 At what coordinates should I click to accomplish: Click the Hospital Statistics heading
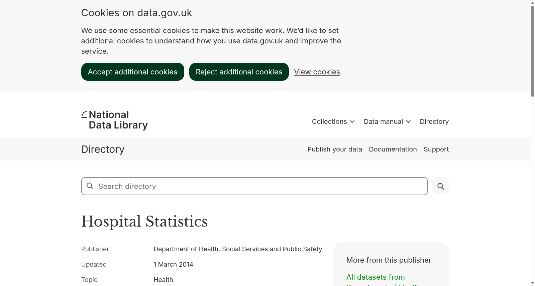144,221
